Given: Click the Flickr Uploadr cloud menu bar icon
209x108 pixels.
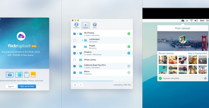Looking at the screenshot, I should [x=183, y=20].
